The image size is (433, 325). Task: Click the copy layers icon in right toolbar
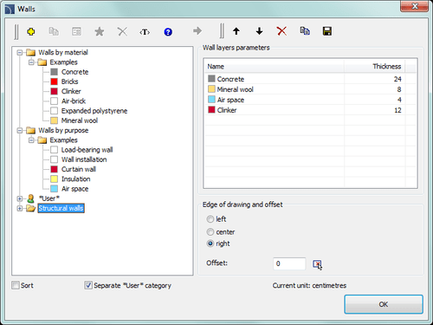(x=305, y=31)
